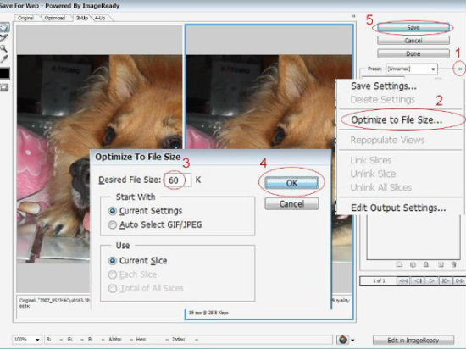This screenshot has width=466, height=349.
Task: Go to first frame in animation controls
Action: (403, 280)
